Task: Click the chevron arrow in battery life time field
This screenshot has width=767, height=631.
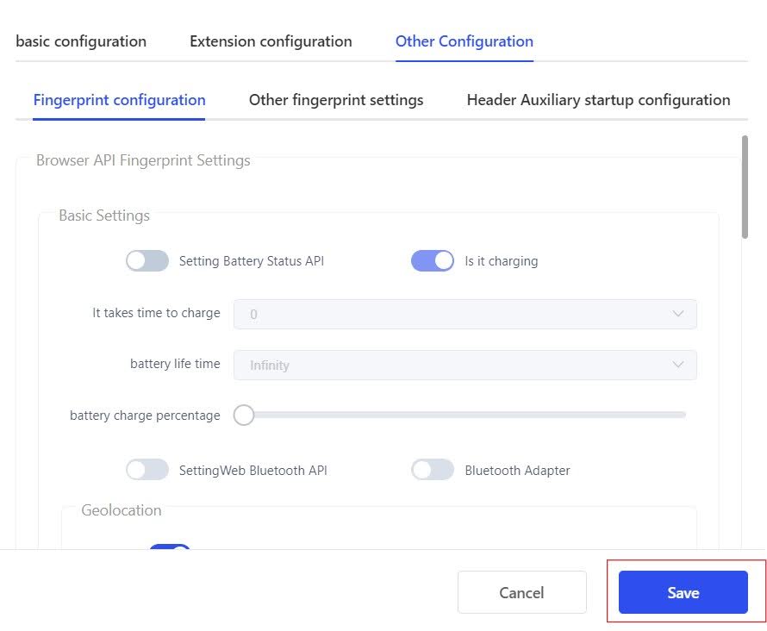Action: 677,365
